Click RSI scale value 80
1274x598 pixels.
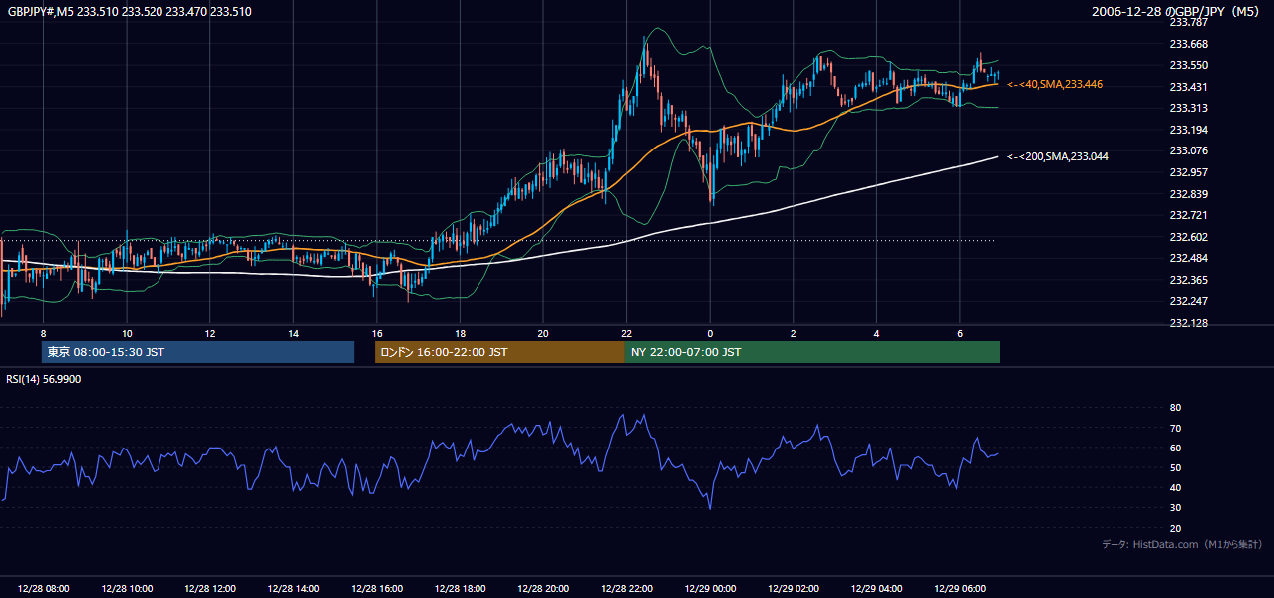1176,408
